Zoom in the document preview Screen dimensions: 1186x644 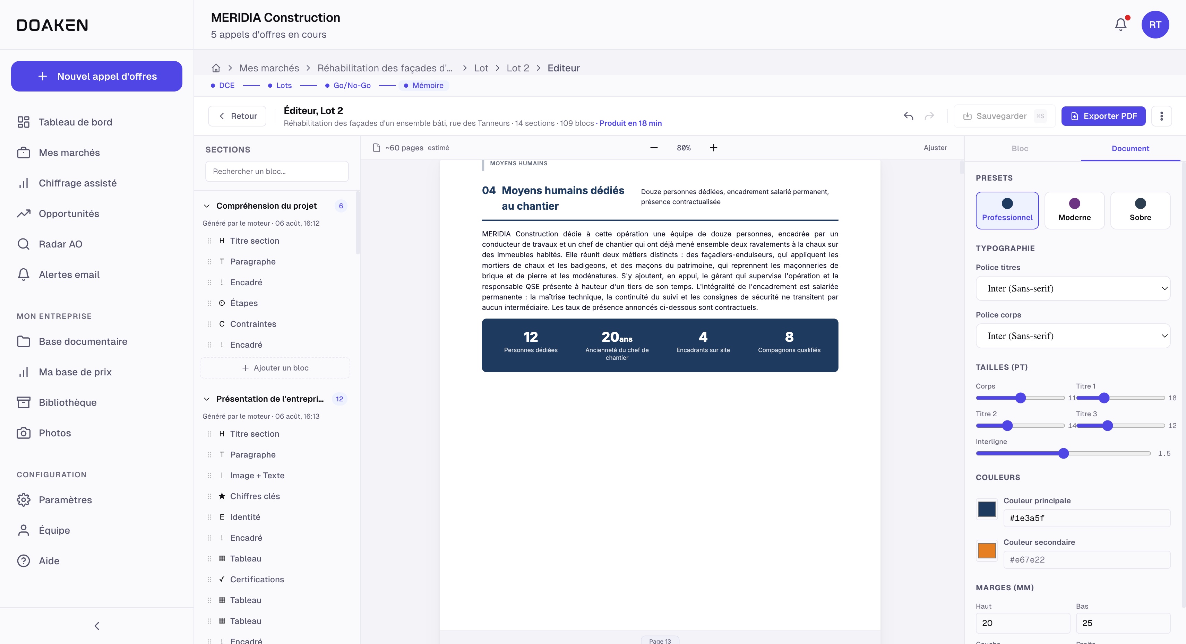[713, 148]
